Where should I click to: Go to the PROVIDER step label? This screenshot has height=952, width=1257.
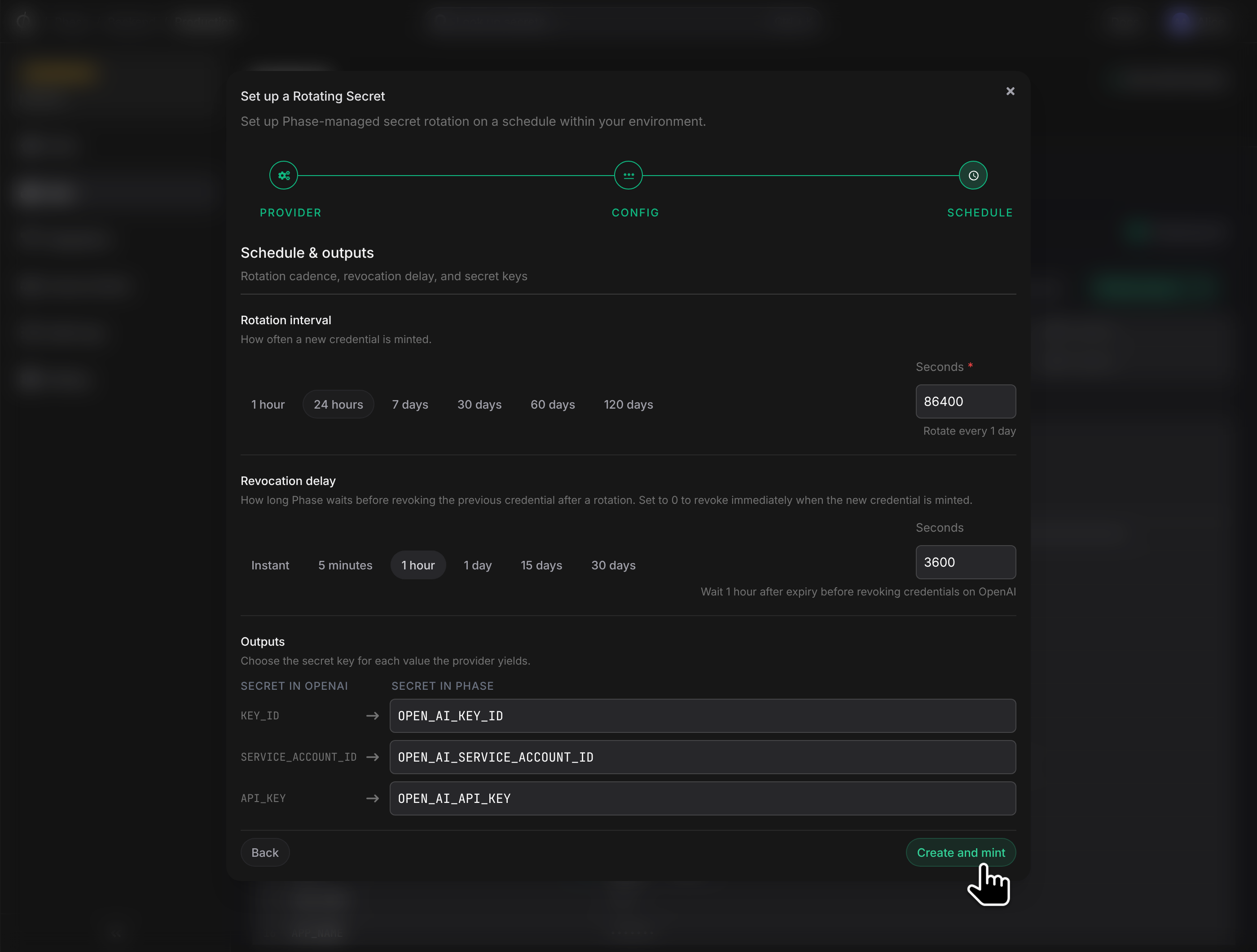(290, 212)
